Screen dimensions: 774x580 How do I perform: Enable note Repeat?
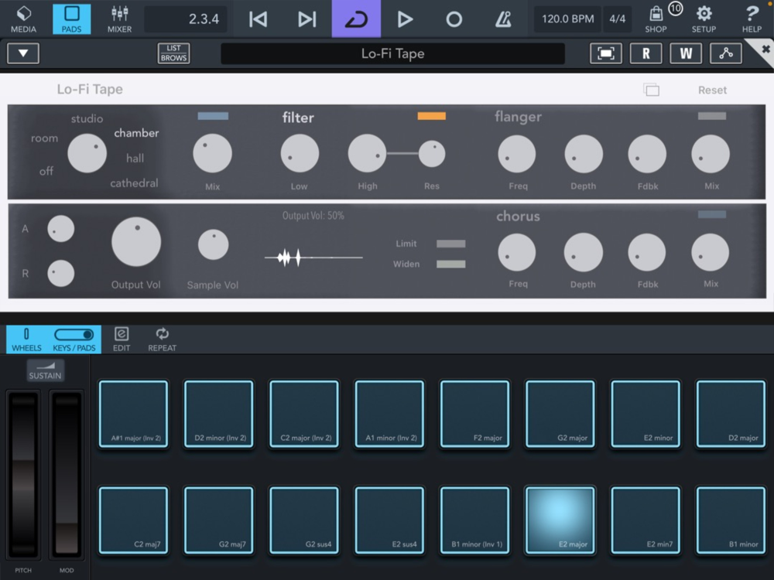(162, 339)
